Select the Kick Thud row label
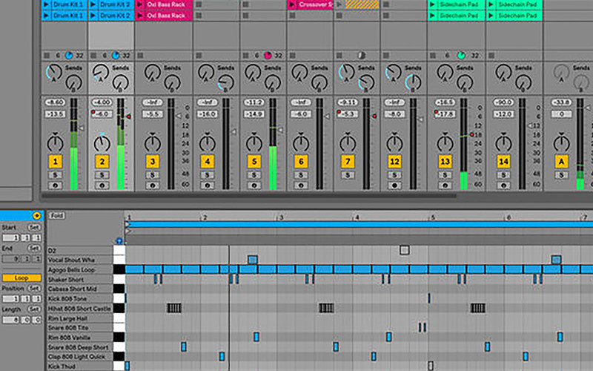The height and width of the screenshot is (371, 593). (x=62, y=366)
